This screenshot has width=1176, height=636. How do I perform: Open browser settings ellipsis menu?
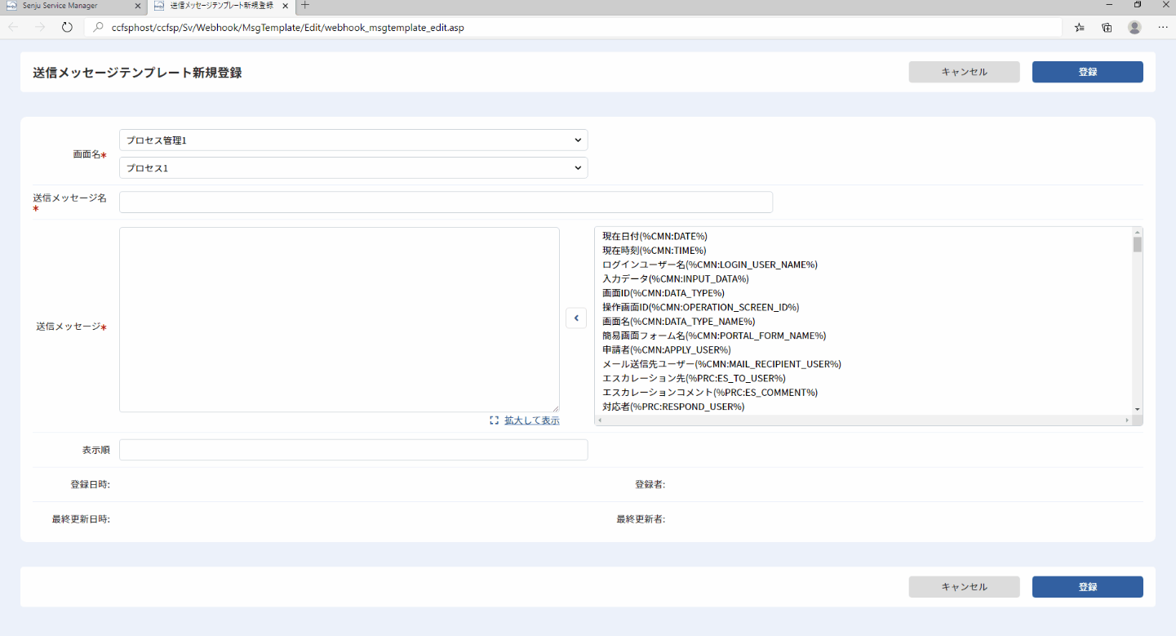pos(1162,27)
